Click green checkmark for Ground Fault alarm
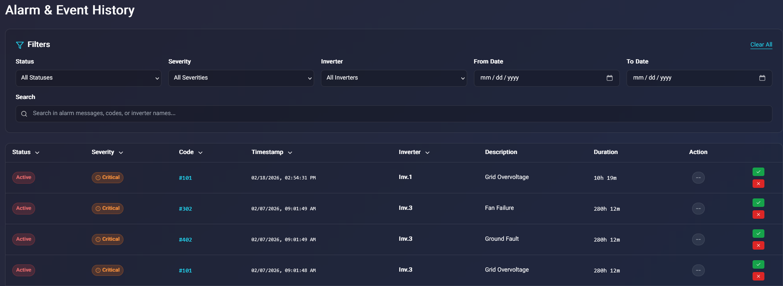 pyautogui.click(x=758, y=234)
